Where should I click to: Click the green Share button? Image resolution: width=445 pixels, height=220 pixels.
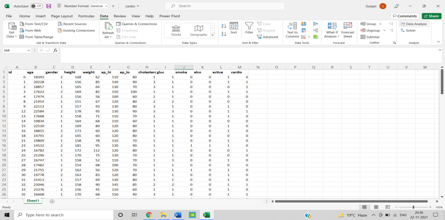coord(431,16)
